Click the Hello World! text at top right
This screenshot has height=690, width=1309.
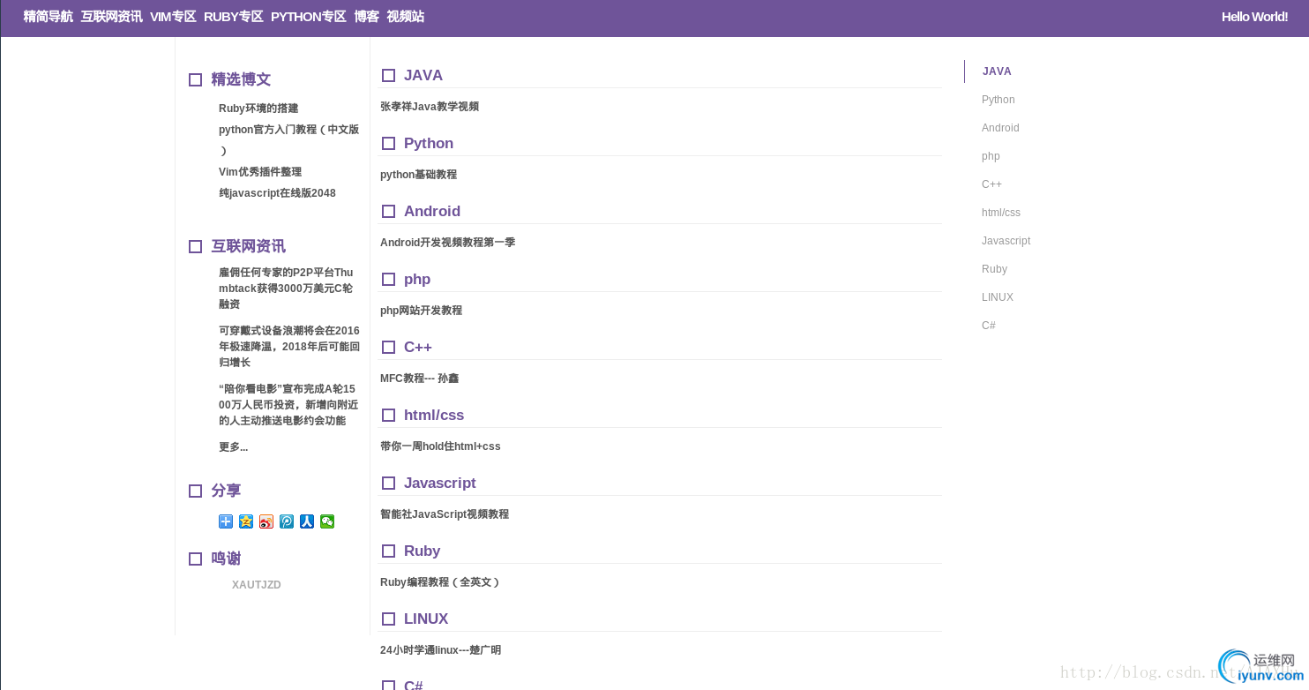[1254, 17]
